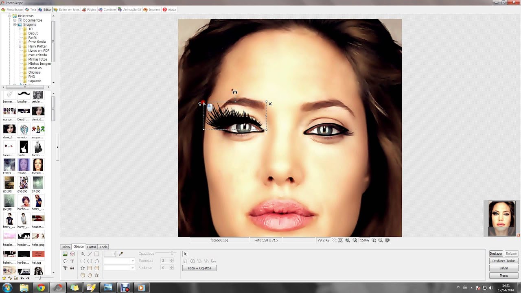The width and height of the screenshot is (521, 293).
Task: Select the Originals folder
Action: [x=34, y=72]
